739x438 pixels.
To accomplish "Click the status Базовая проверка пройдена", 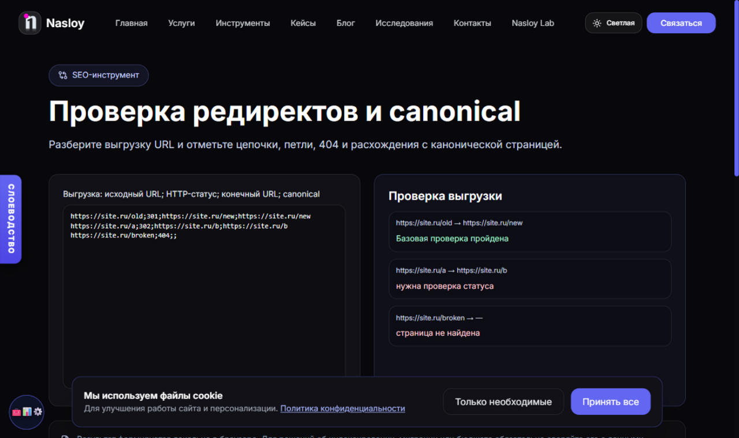I will click(x=452, y=239).
